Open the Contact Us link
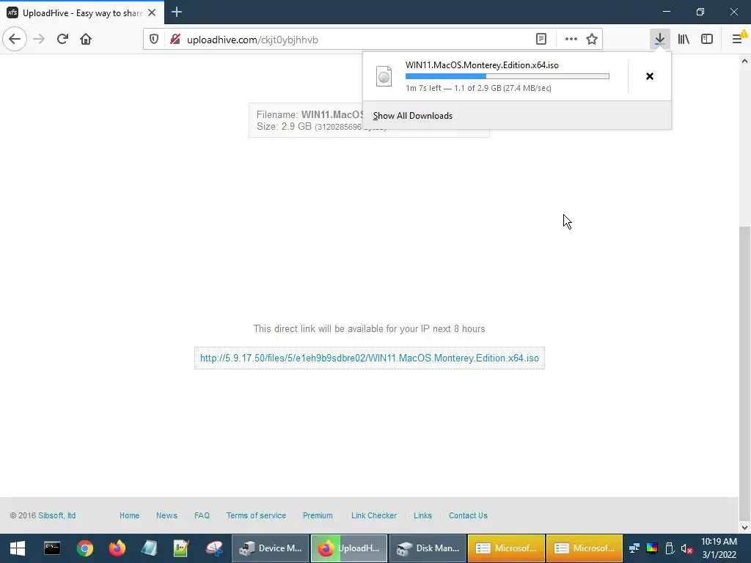Image resolution: width=751 pixels, height=563 pixels. tap(468, 515)
